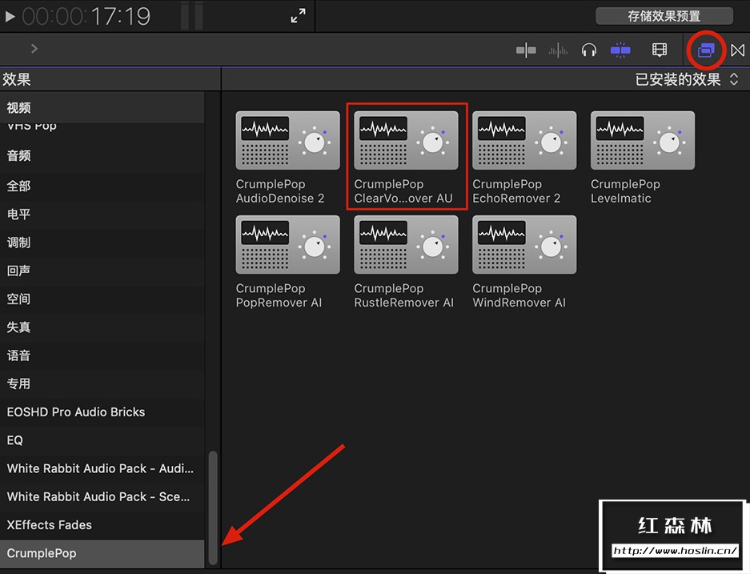Select EOSHD Pro Audio Bricks category
Viewport: 750px width, 574px height.
point(102,411)
